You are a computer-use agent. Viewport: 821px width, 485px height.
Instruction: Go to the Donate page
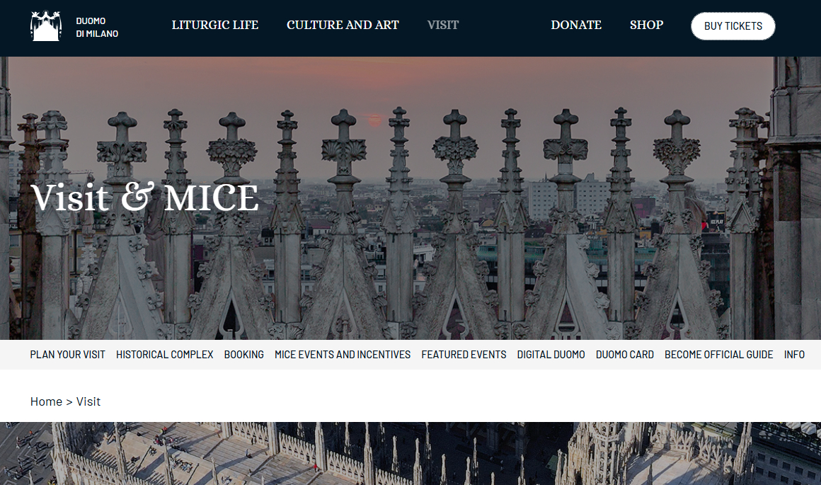pyautogui.click(x=576, y=25)
